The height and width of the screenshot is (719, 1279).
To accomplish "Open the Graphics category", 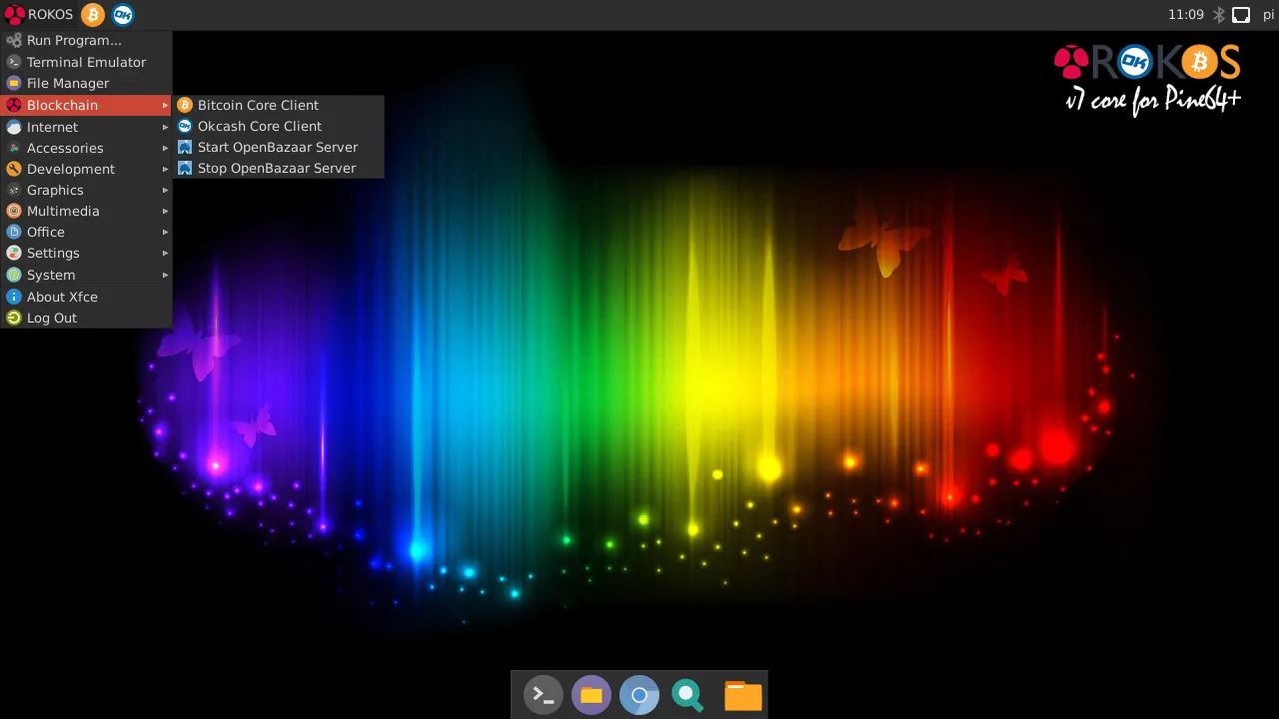I will click(x=86, y=190).
